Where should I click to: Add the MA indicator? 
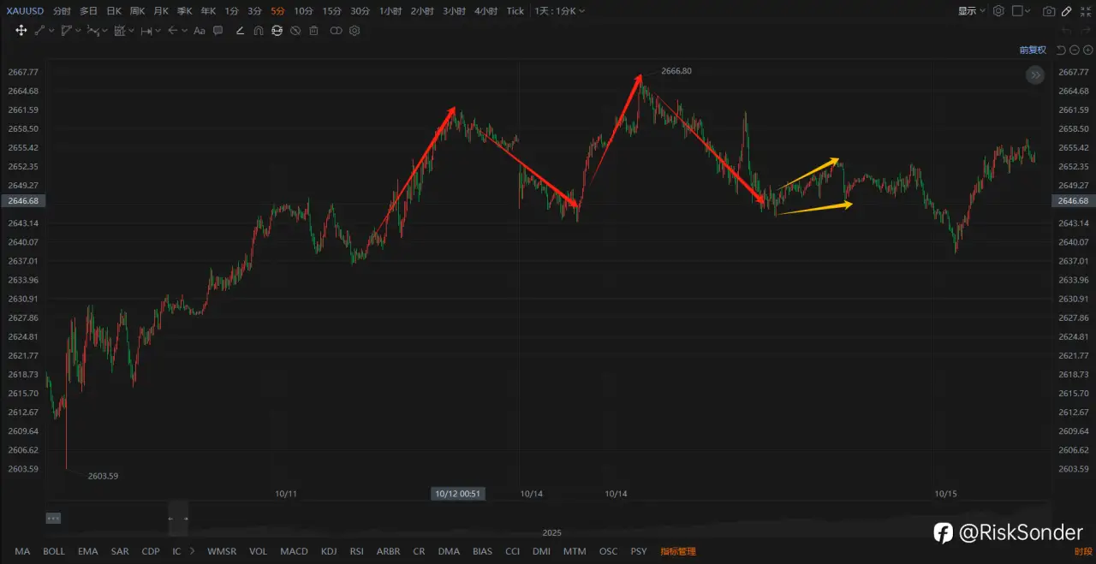point(22,551)
